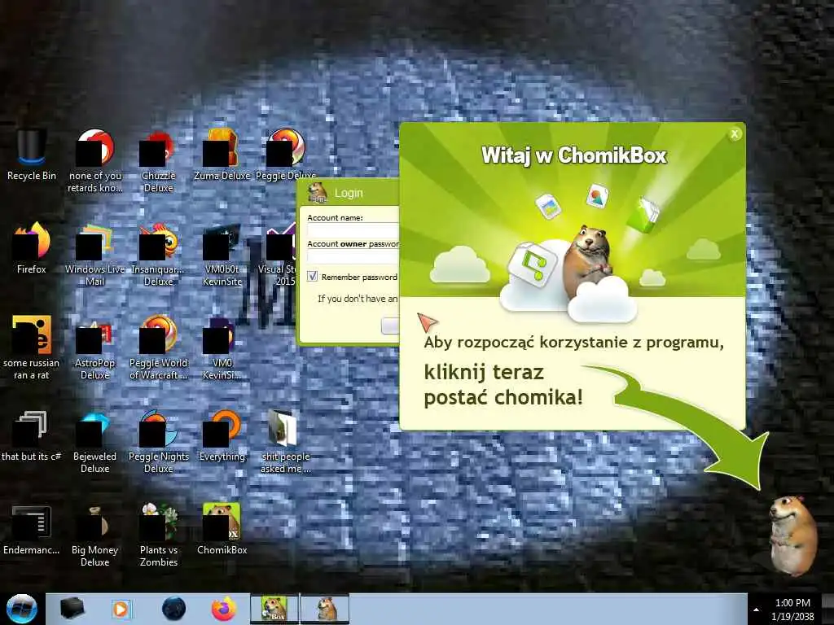Launch Big Money Deluxe desktop shortcut
The image size is (834, 625).
95,535
